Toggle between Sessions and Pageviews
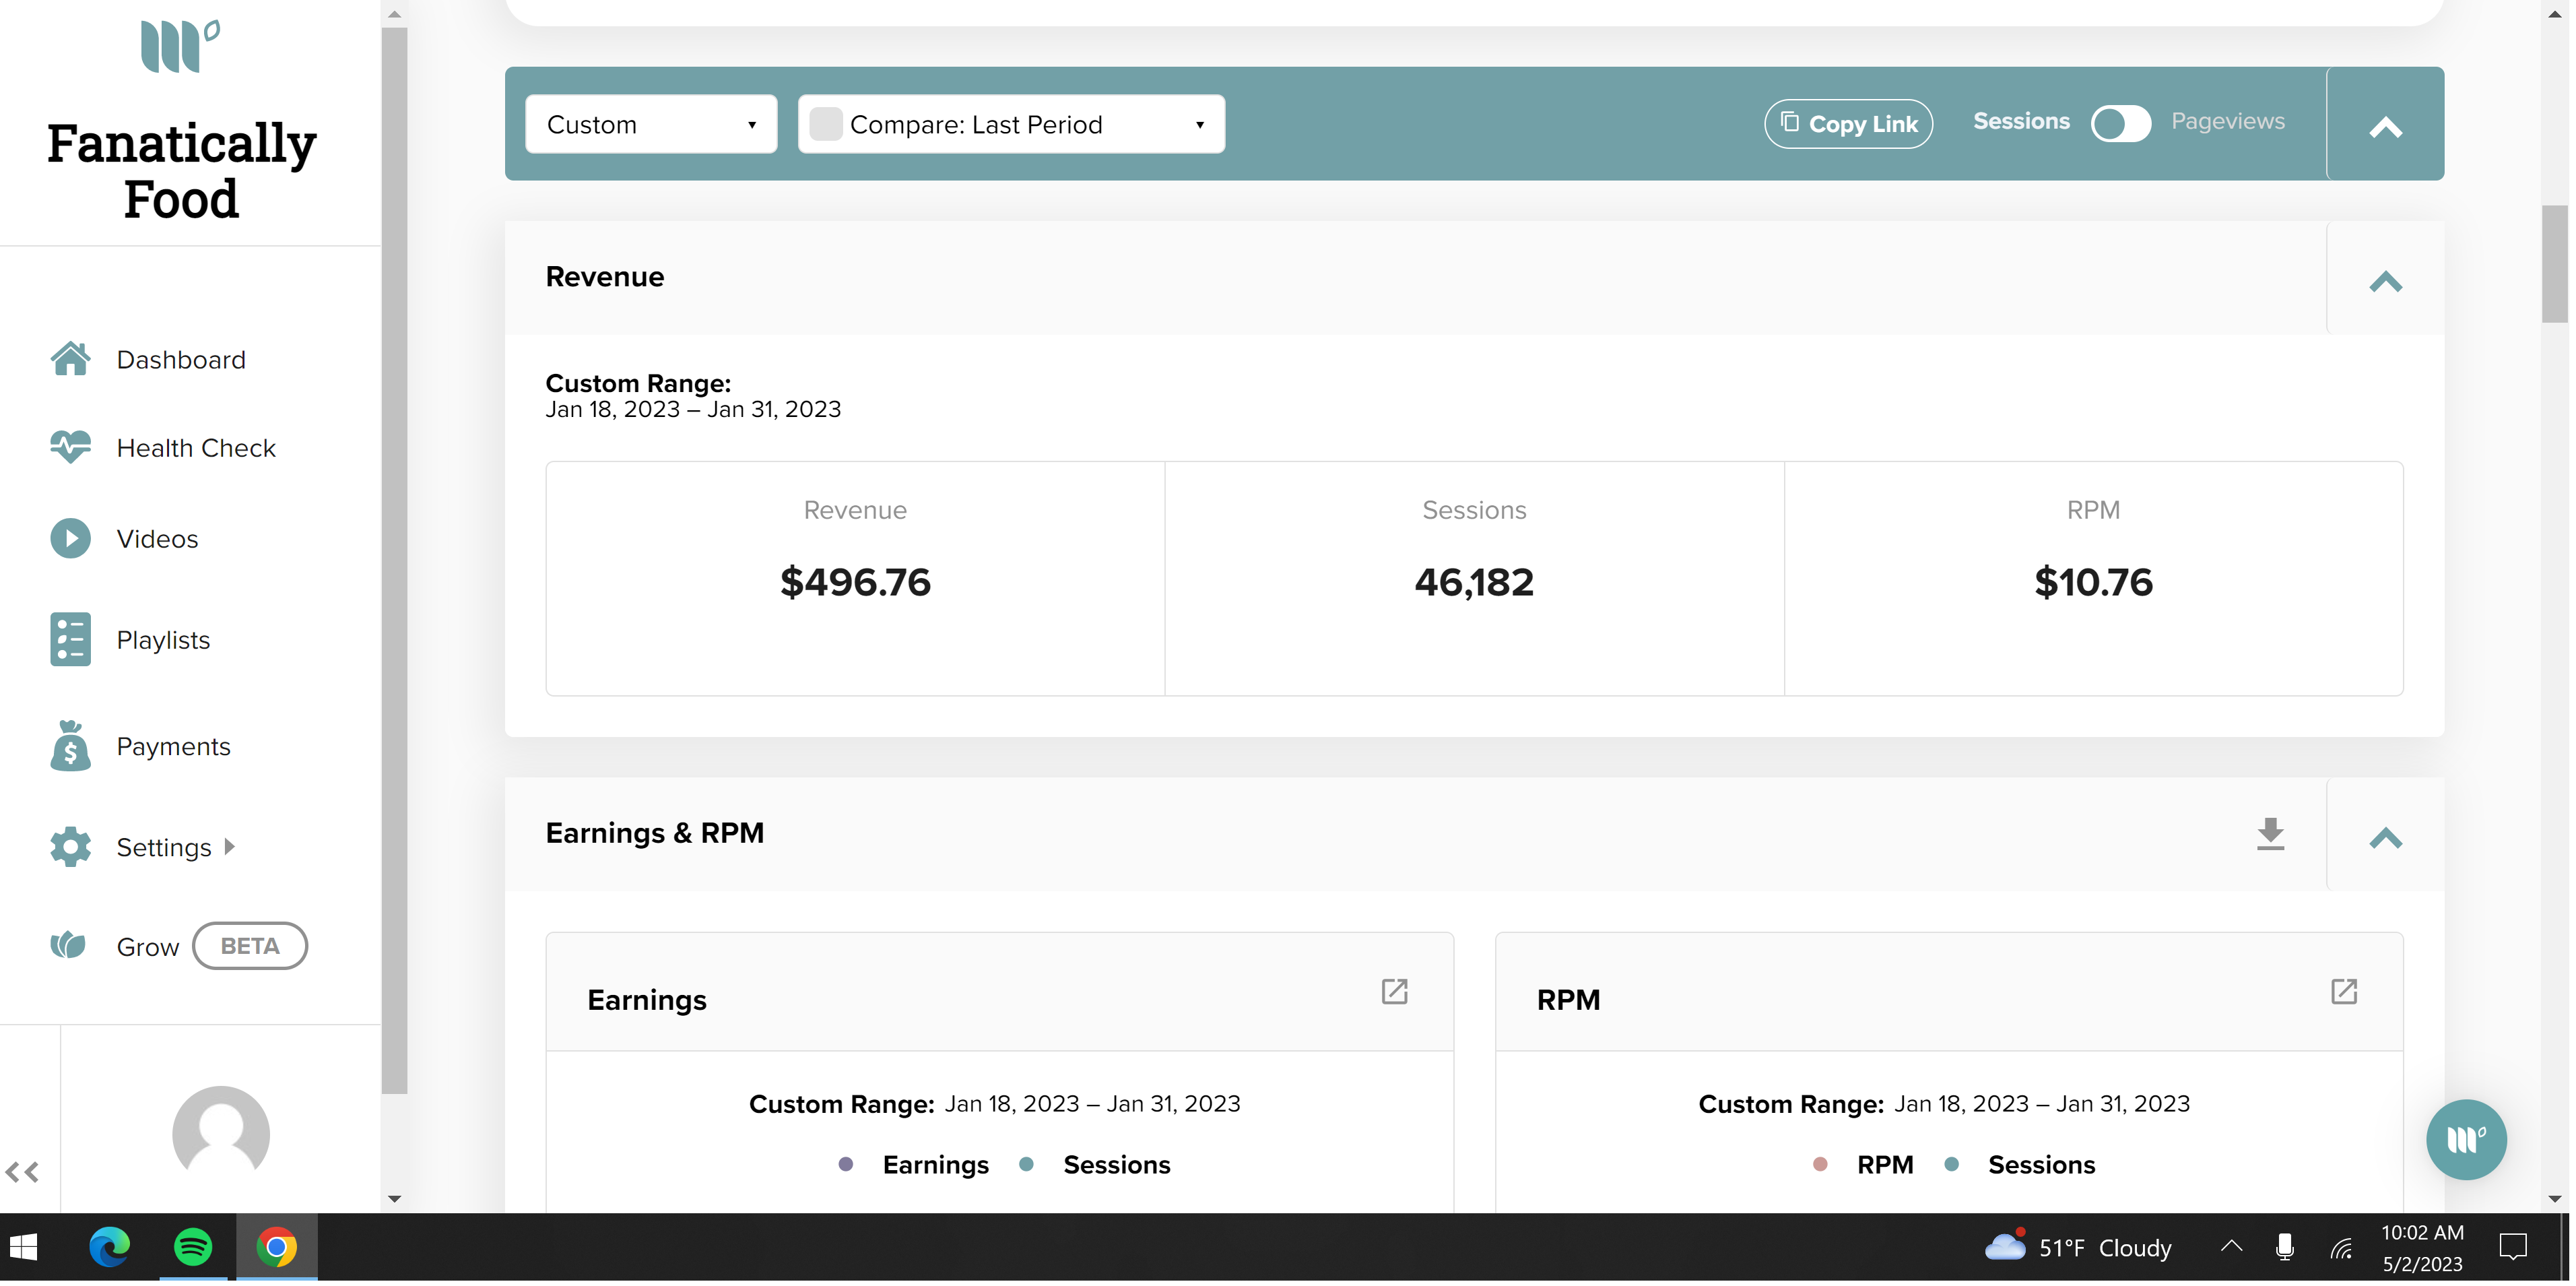The image size is (2576, 1286). (x=2121, y=123)
